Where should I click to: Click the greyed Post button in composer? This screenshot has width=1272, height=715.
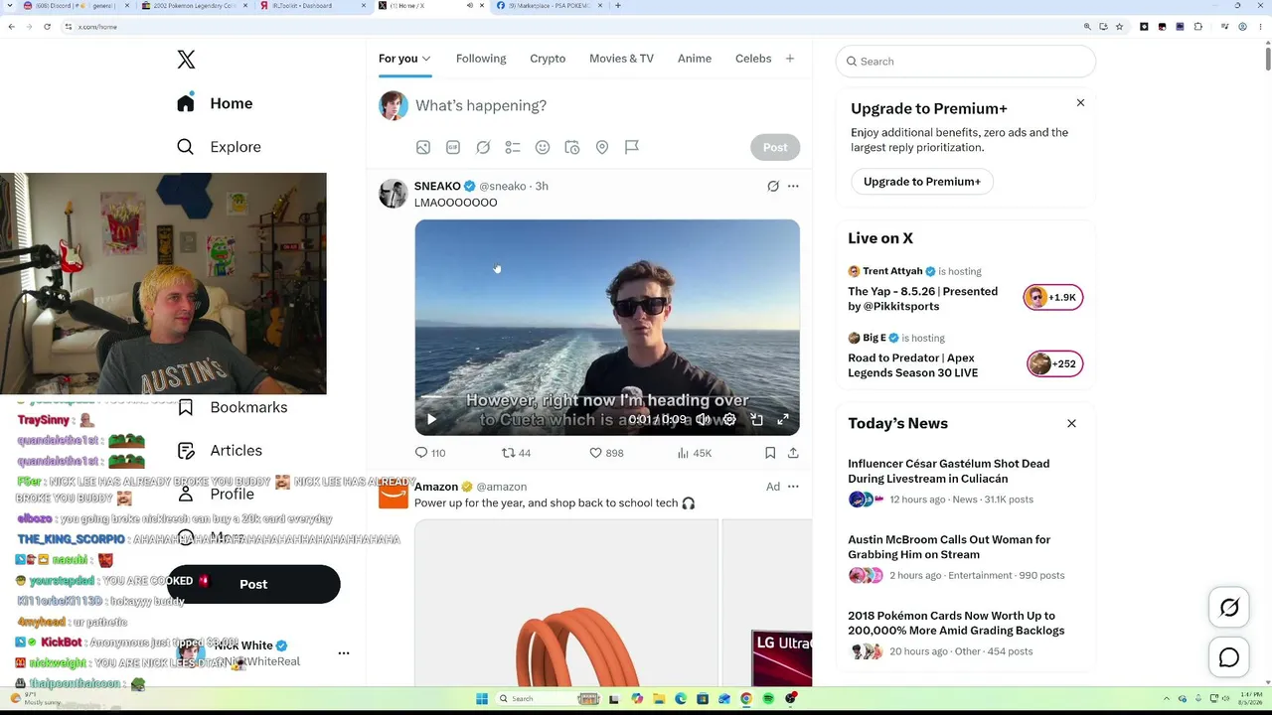pos(775,147)
